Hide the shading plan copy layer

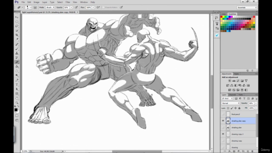223,121
